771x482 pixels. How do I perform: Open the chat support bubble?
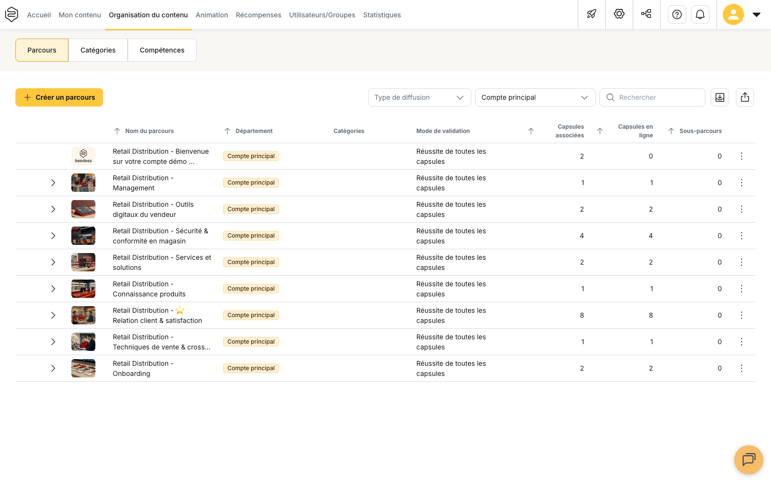pyautogui.click(x=749, y=460)
